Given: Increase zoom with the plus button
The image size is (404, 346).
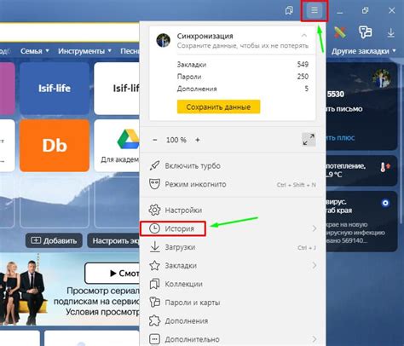Looking at the screenshot, I should click(x=198, y=140).
